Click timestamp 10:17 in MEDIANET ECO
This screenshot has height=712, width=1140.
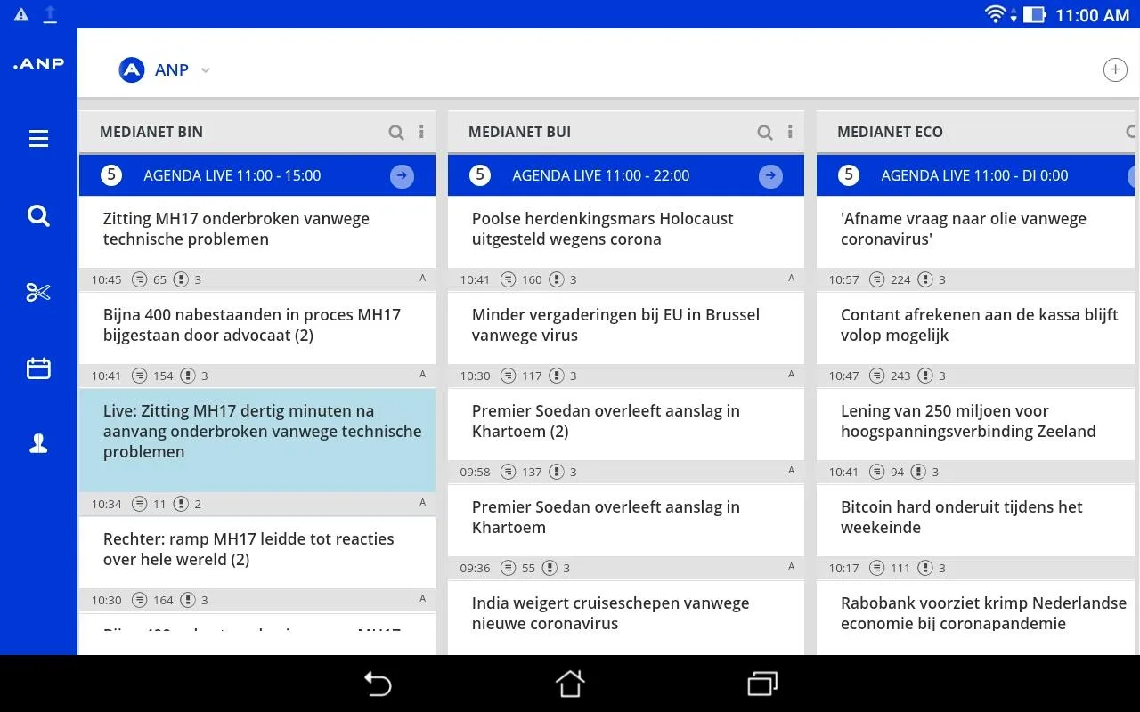pyautogui.click(x=843, y=568)
